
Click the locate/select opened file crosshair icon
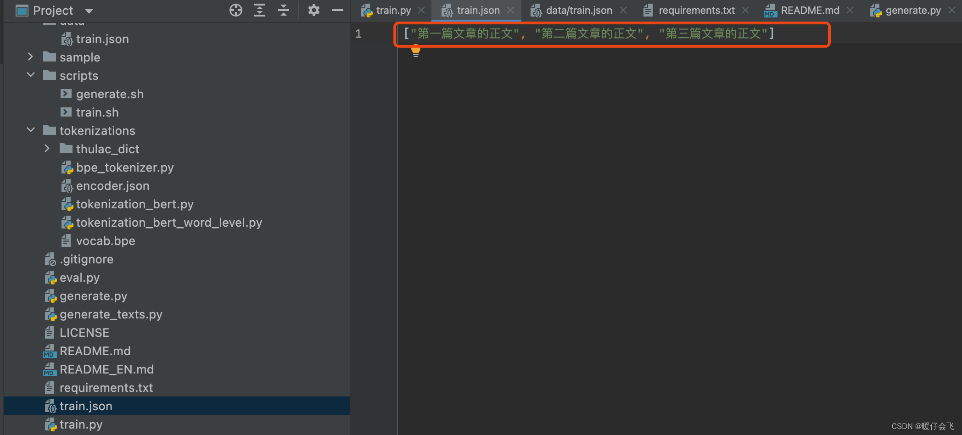pos(236,10)
